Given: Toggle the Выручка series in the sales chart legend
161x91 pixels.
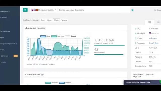Looking at the screenshot, I should coord(58,36).
